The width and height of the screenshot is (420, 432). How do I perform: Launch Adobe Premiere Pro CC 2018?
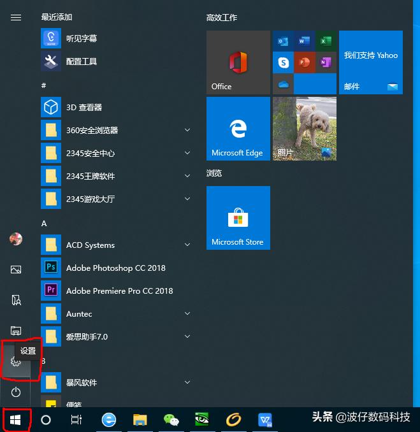click(x=116, y=291)
